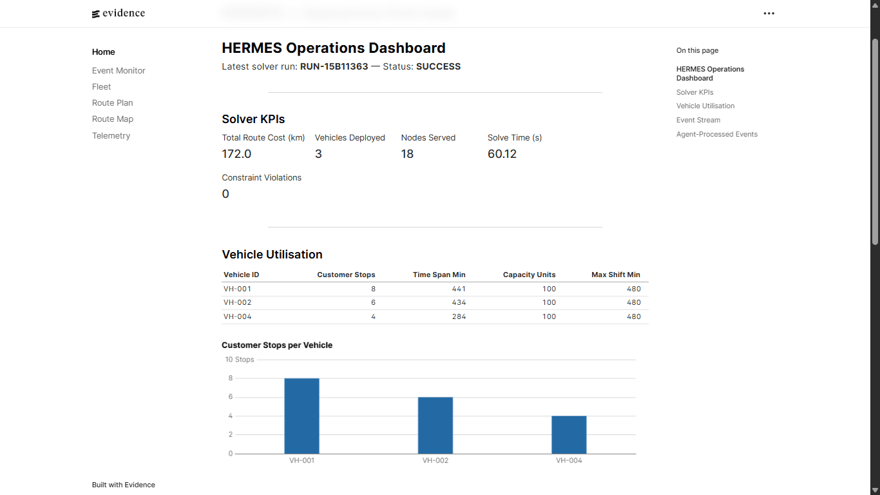Viewport: 880px width, 495px height.
Task: Click Time Span value 441
Action: (x=459, y=289)
